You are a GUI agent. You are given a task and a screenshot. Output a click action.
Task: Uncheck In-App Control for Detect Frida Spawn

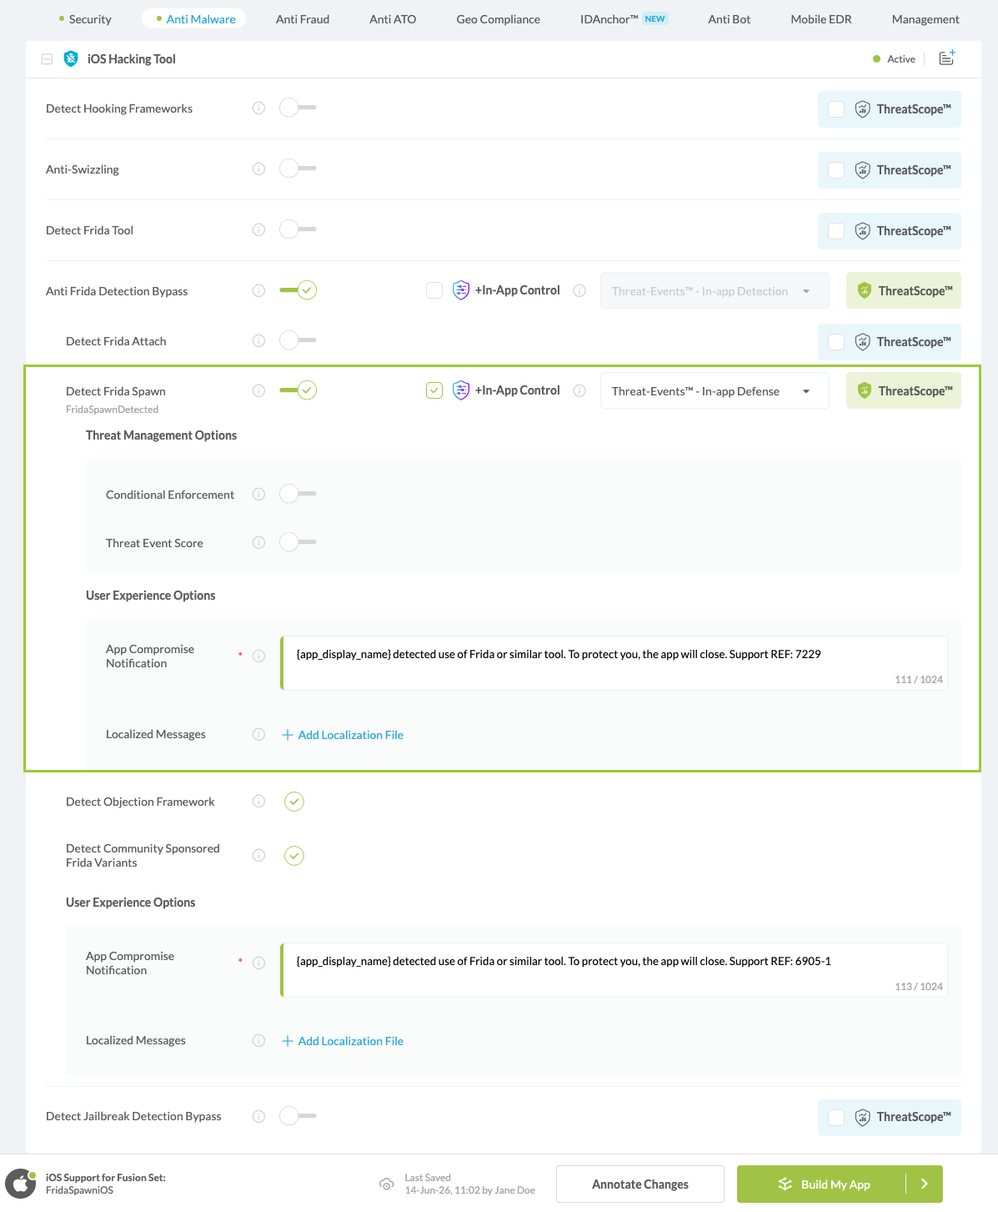click(x=434, y=390)
